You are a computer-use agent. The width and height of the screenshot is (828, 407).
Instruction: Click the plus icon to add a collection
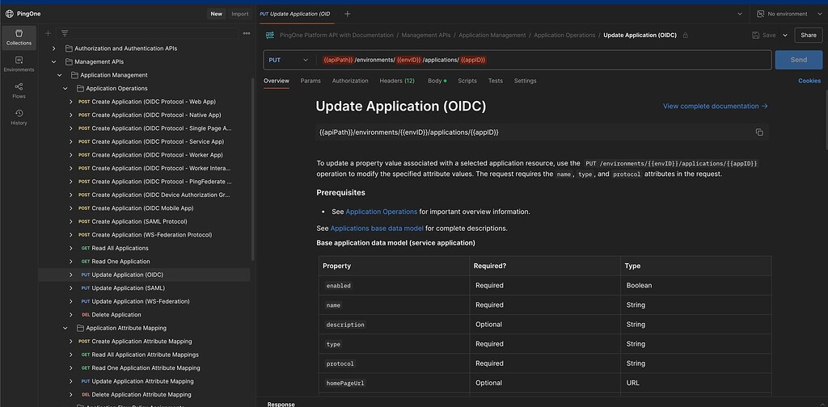[x=49, y=33]
